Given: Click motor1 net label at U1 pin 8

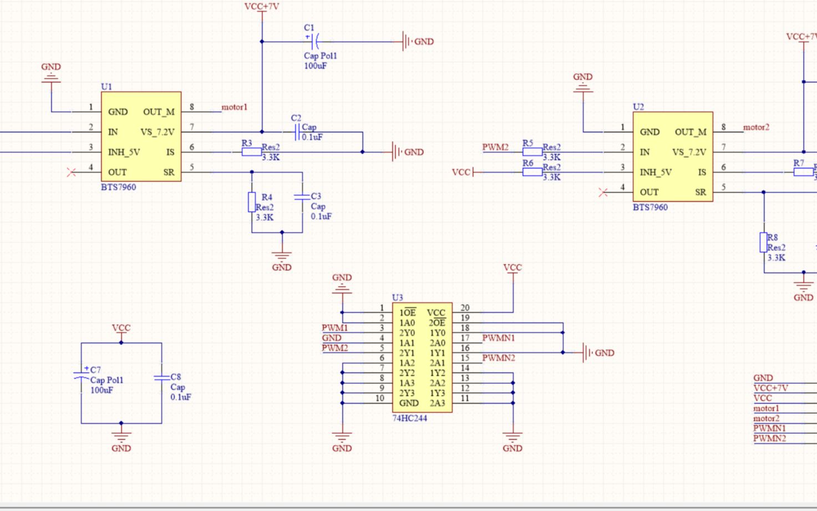Looking at the screenshot, I should coord(235,107).
